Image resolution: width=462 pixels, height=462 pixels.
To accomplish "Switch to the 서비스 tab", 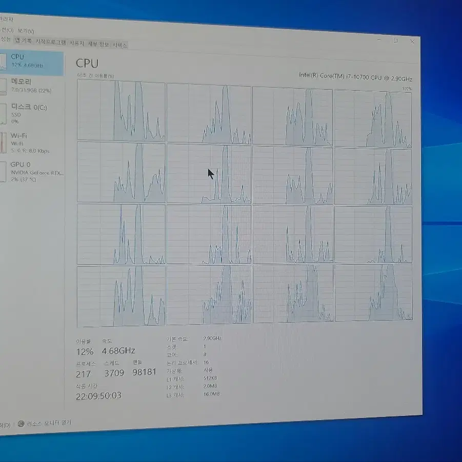I will click(119, 45).
